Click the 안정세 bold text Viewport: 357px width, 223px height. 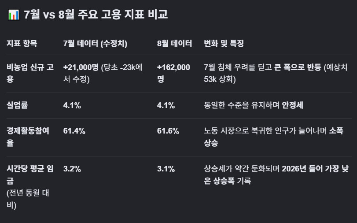click(x=292, y=105)
